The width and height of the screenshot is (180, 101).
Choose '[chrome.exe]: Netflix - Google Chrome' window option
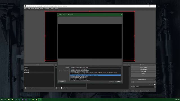(95, 74)
